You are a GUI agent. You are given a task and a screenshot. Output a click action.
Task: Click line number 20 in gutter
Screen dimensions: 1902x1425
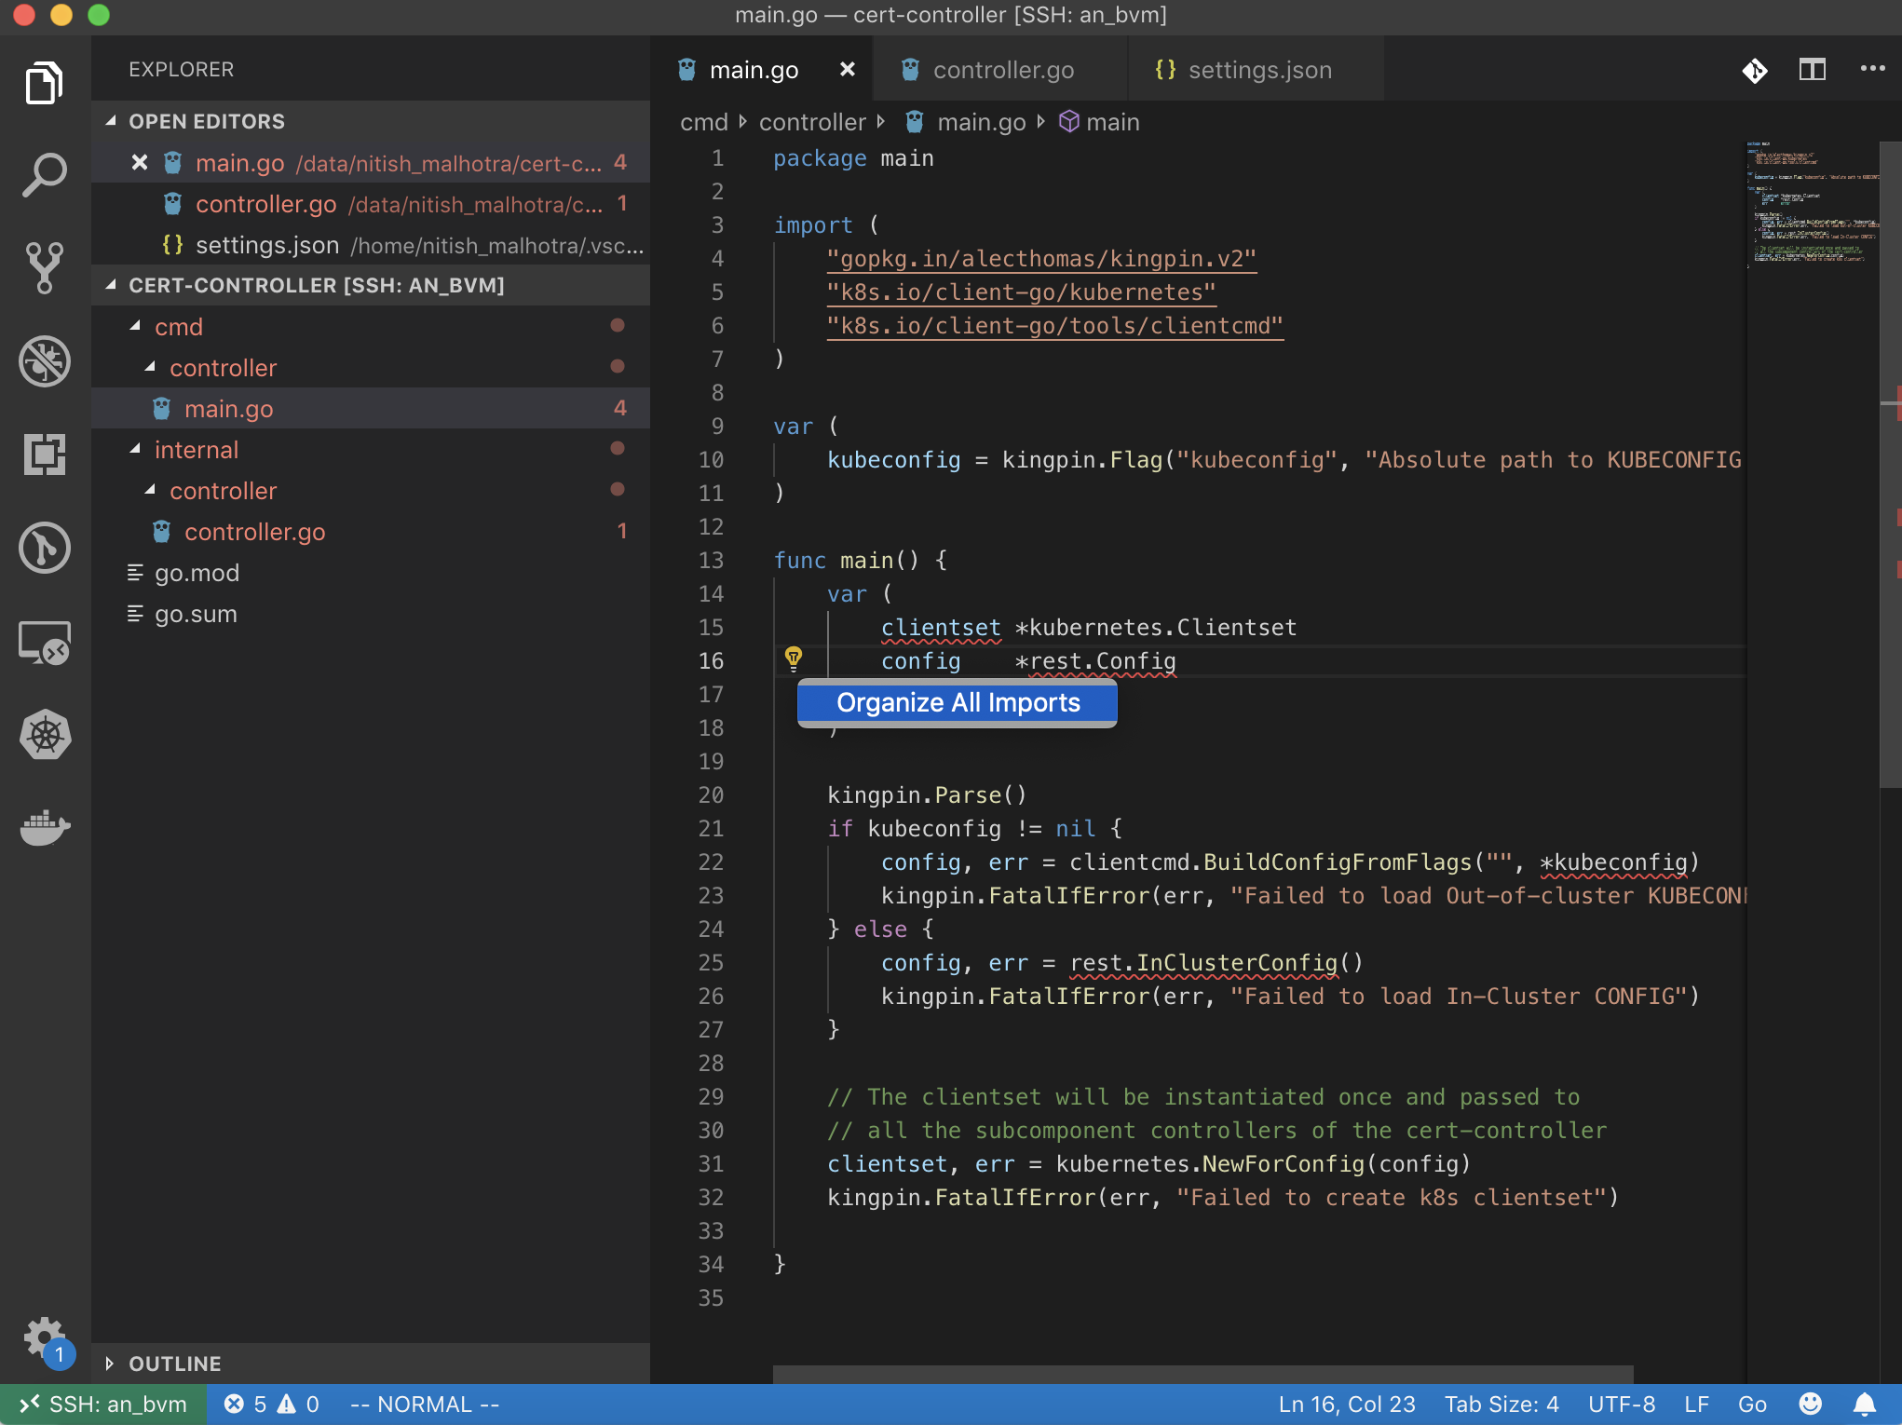point(710,795)
